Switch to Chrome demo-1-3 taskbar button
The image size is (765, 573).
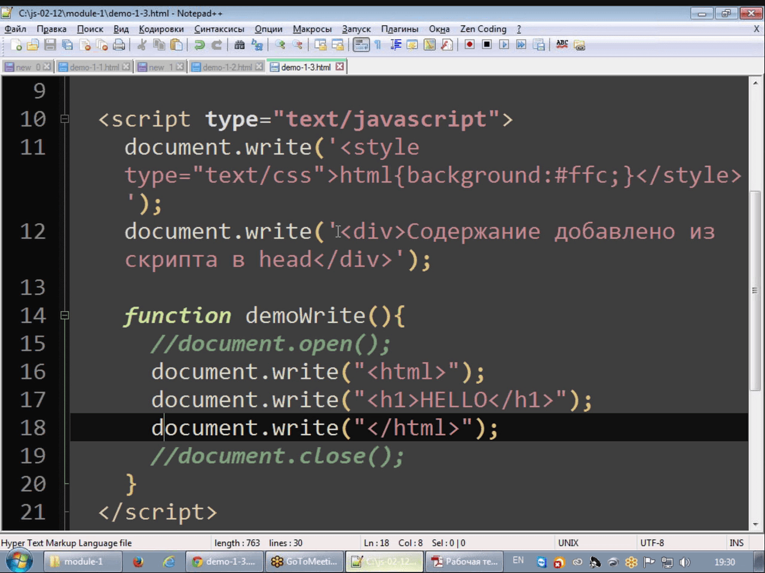coord(224,562)
